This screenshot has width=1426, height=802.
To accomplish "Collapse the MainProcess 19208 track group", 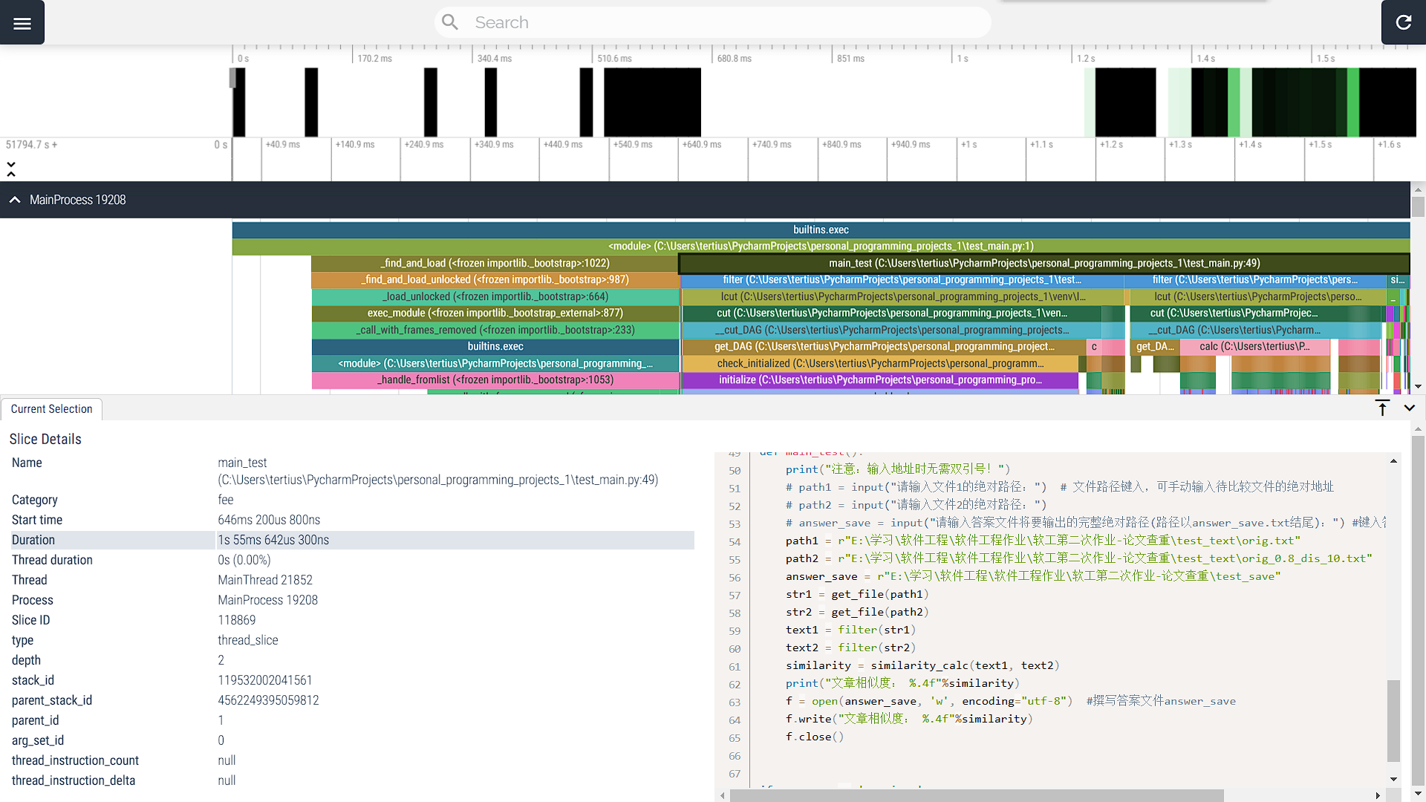I will tap(15, 200).
